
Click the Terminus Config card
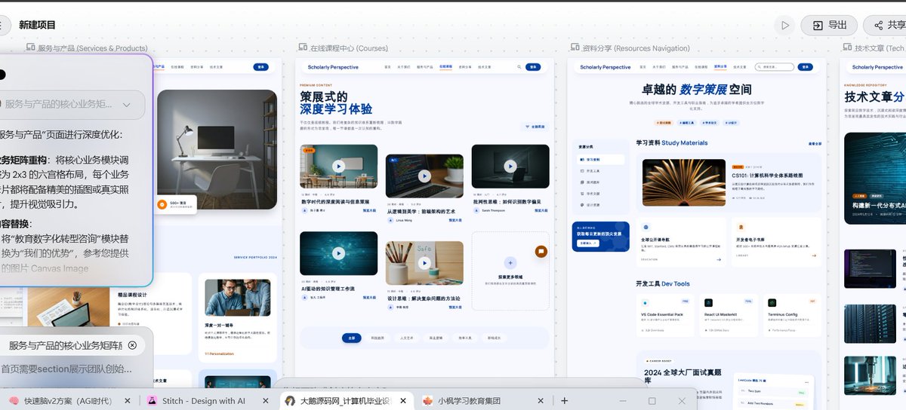click(792, 315)
